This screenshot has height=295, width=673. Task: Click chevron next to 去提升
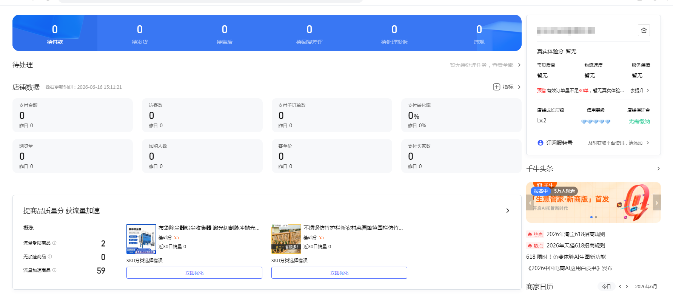coord(648,90)
